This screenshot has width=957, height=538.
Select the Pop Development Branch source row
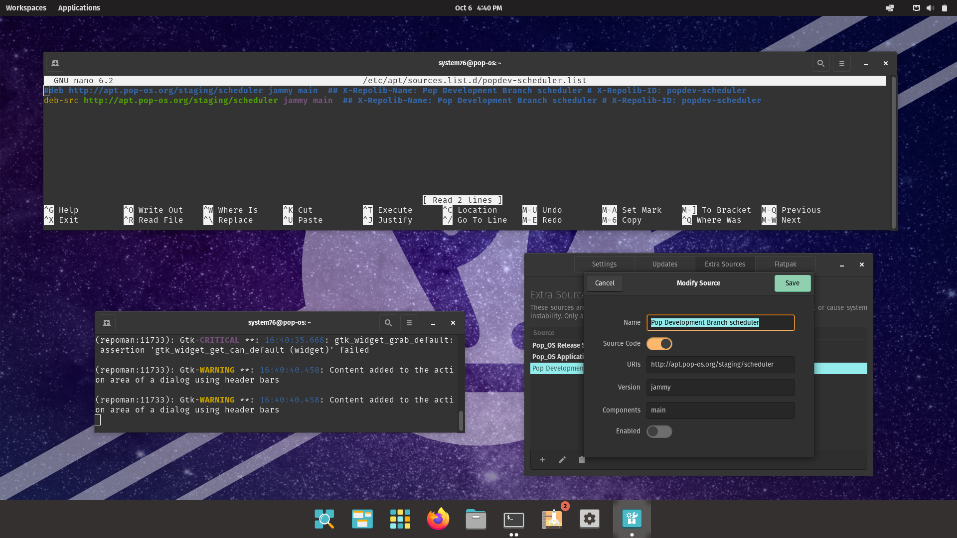tap(558, 368)
